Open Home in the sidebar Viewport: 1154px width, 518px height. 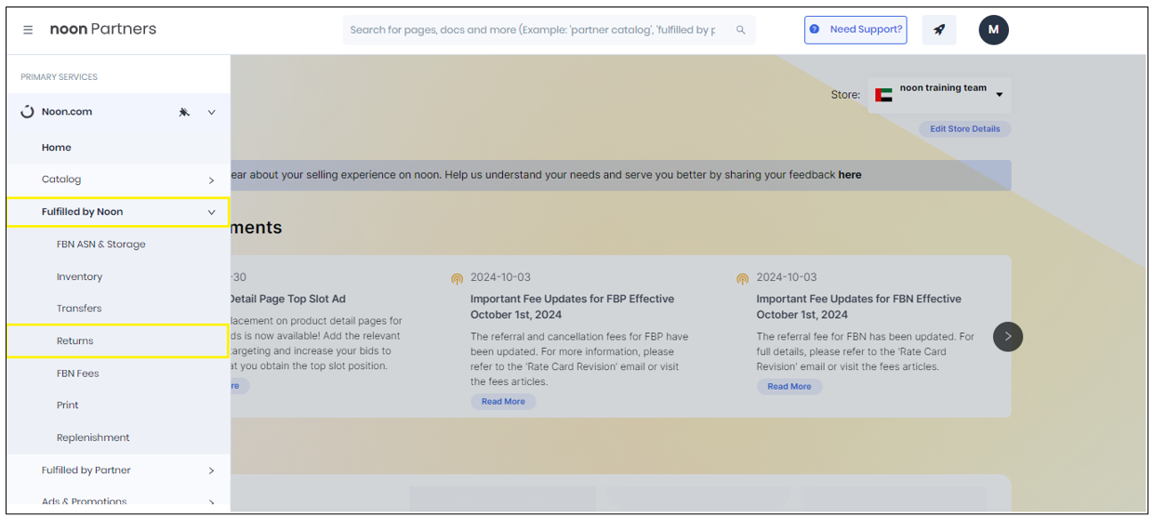click(56, 148)
